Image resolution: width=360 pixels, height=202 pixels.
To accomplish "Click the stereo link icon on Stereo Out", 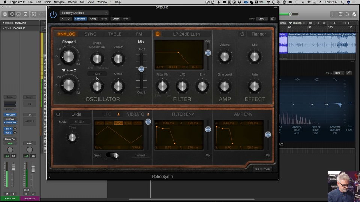I will point(30,114).
